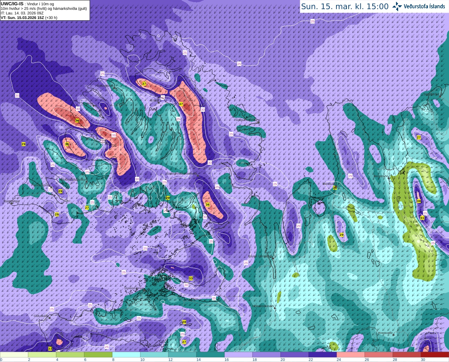Click the Bergstaðir station label

pyautogui.click(x=381, y=176)
